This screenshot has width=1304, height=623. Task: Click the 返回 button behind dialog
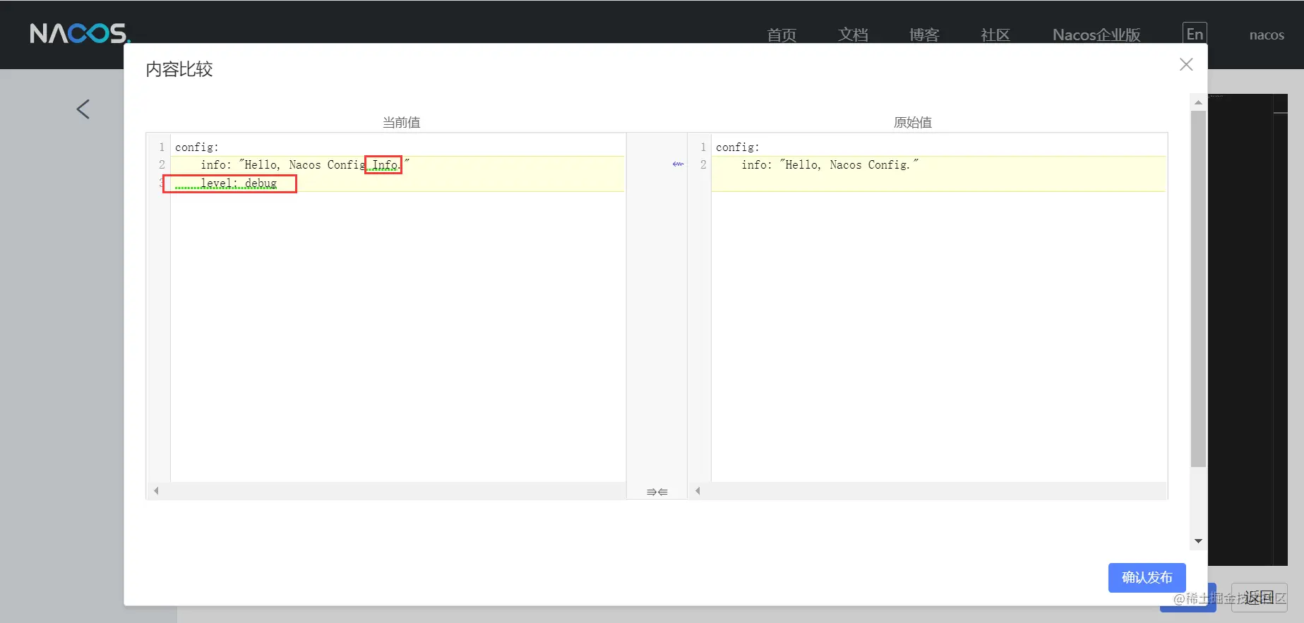click(x=1260, y=598)
